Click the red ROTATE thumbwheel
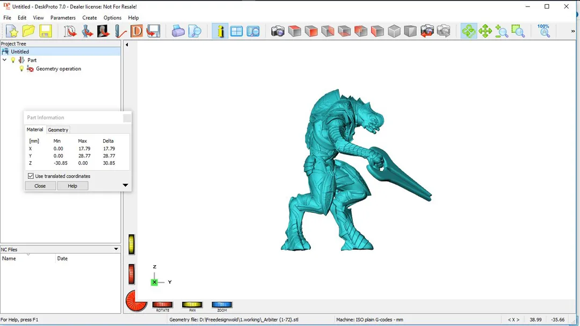Viewport: 580px width, 326px height. (162, 305)
